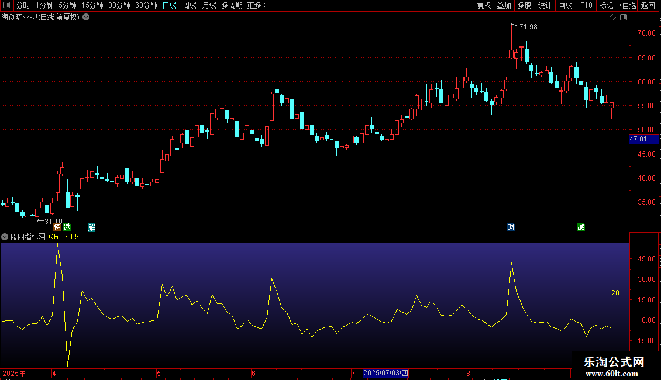Toggle the side panel icon at chart top-right
The height and width of the screenshot is (380, 661).
pos(624,18)
